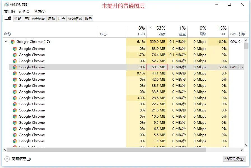Click the Chrome icon in the 42.6 MB row
This screenshot has height=168, width=251.
[x=15, y=80]
